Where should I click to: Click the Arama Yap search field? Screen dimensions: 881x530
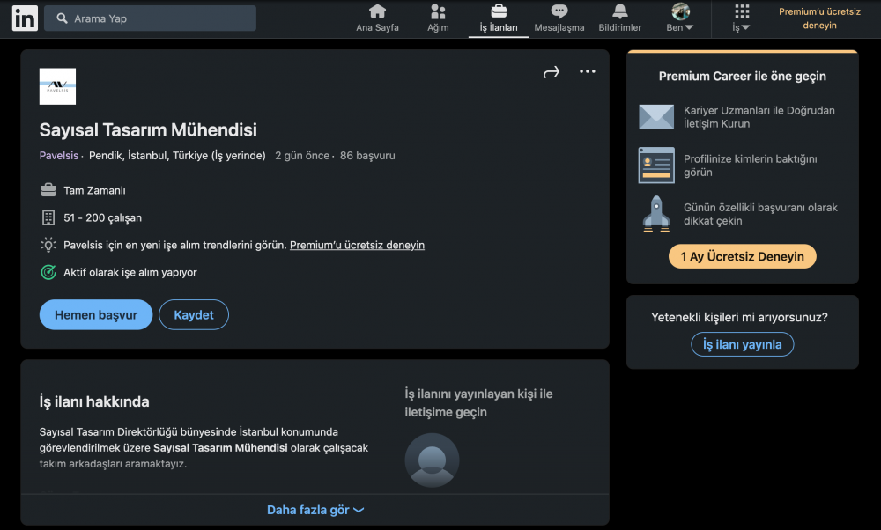click(x=150, y=18)
